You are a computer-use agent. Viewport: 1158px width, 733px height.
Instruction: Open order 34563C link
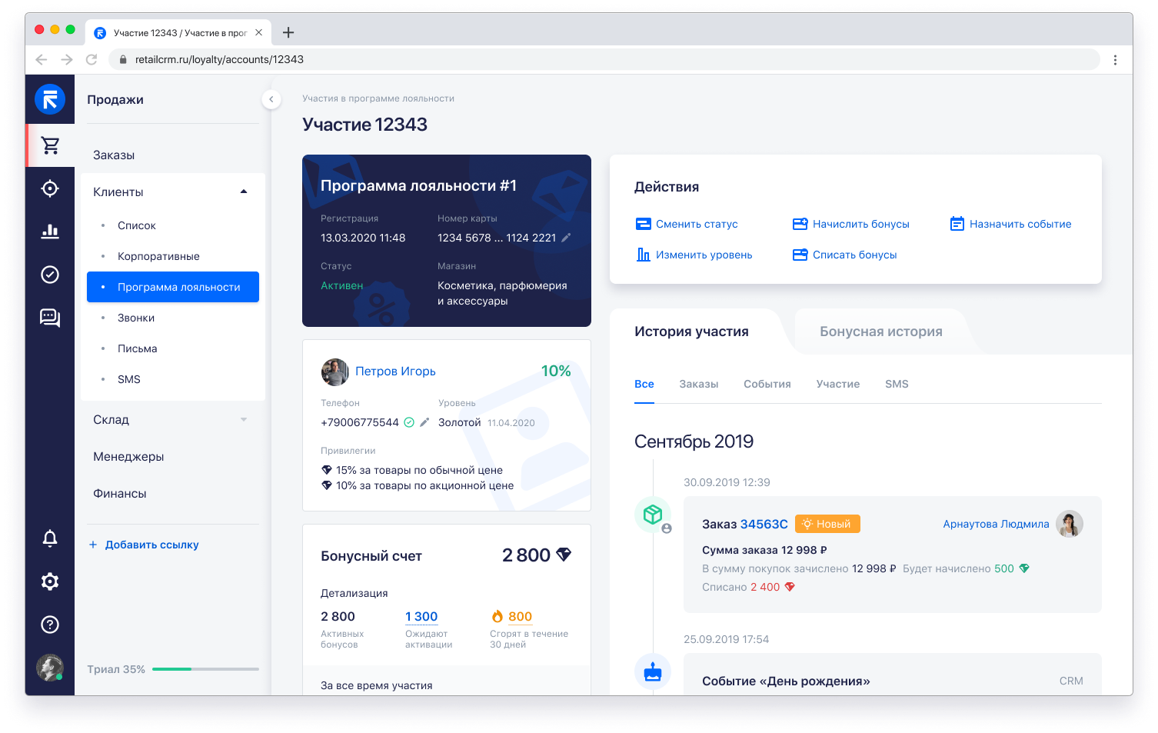tap(764, 524)
